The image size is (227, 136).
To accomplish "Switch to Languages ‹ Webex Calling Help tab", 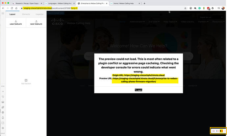I will pos(60,3).
